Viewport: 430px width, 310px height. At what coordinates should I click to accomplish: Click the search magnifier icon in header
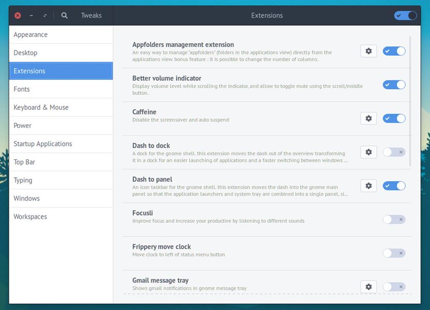click(x=64, y=15)
